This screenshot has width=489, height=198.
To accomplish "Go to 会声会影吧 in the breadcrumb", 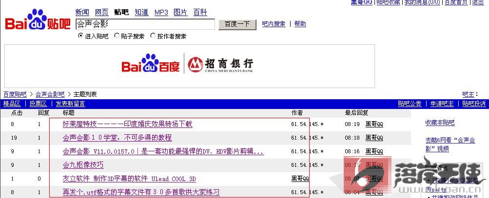I will pyautogui.click(x=50, y=94).
